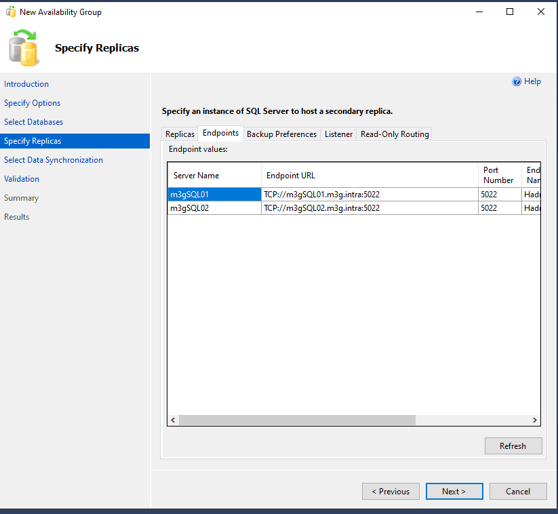Click the horizontal scrollbar right arrow

coord(534,420)
